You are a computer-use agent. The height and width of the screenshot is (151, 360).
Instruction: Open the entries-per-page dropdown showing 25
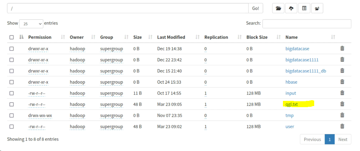[31, 23]
